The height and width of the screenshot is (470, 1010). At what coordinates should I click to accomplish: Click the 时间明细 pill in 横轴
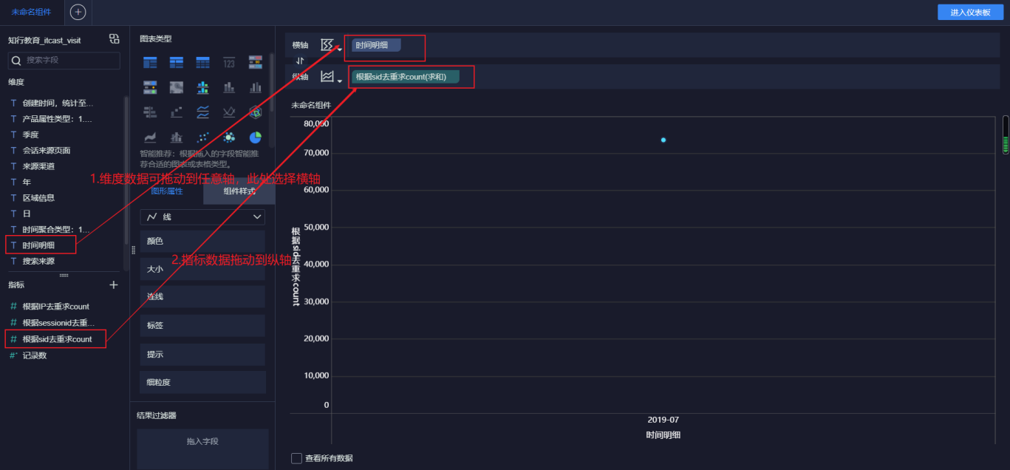[x=376, y=45]
